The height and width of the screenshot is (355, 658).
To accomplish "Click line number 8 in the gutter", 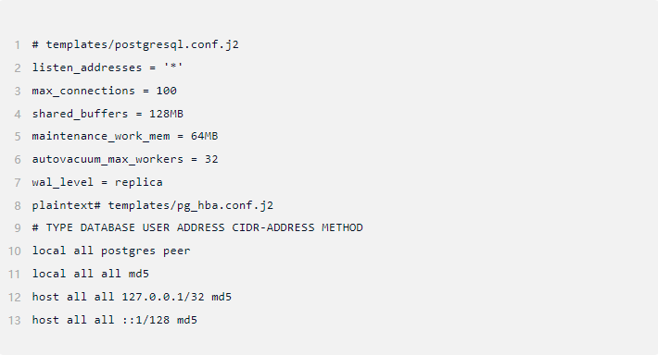I will coord(18,206).
